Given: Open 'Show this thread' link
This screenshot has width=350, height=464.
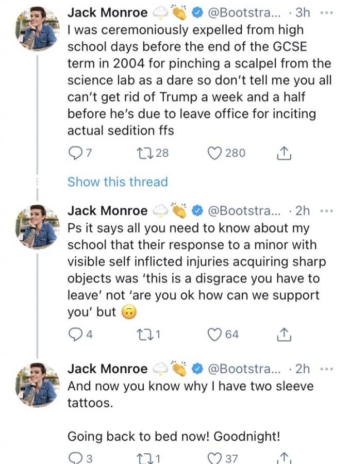Looking at the screenshot, I should [x=118, y=181].
